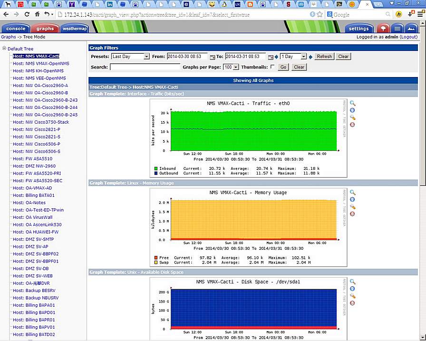Jump to page top from the Disk Space graph

tap(352, 303)
